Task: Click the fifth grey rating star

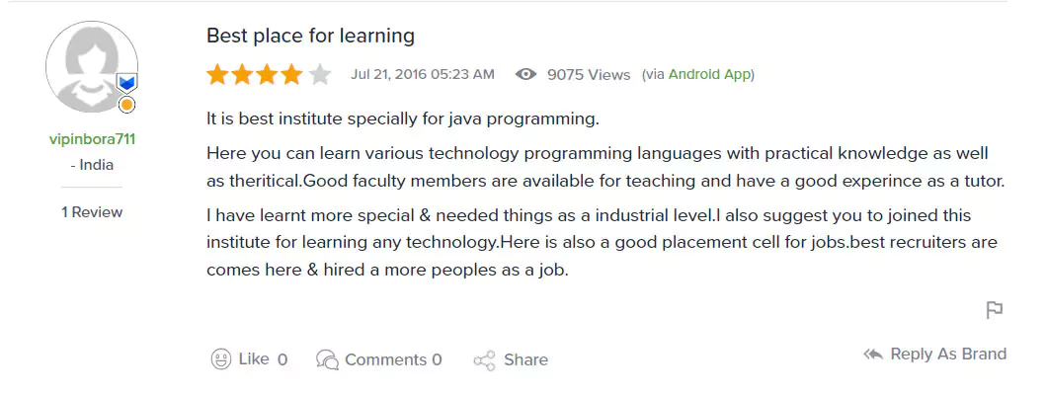Action: coord(320,74)
